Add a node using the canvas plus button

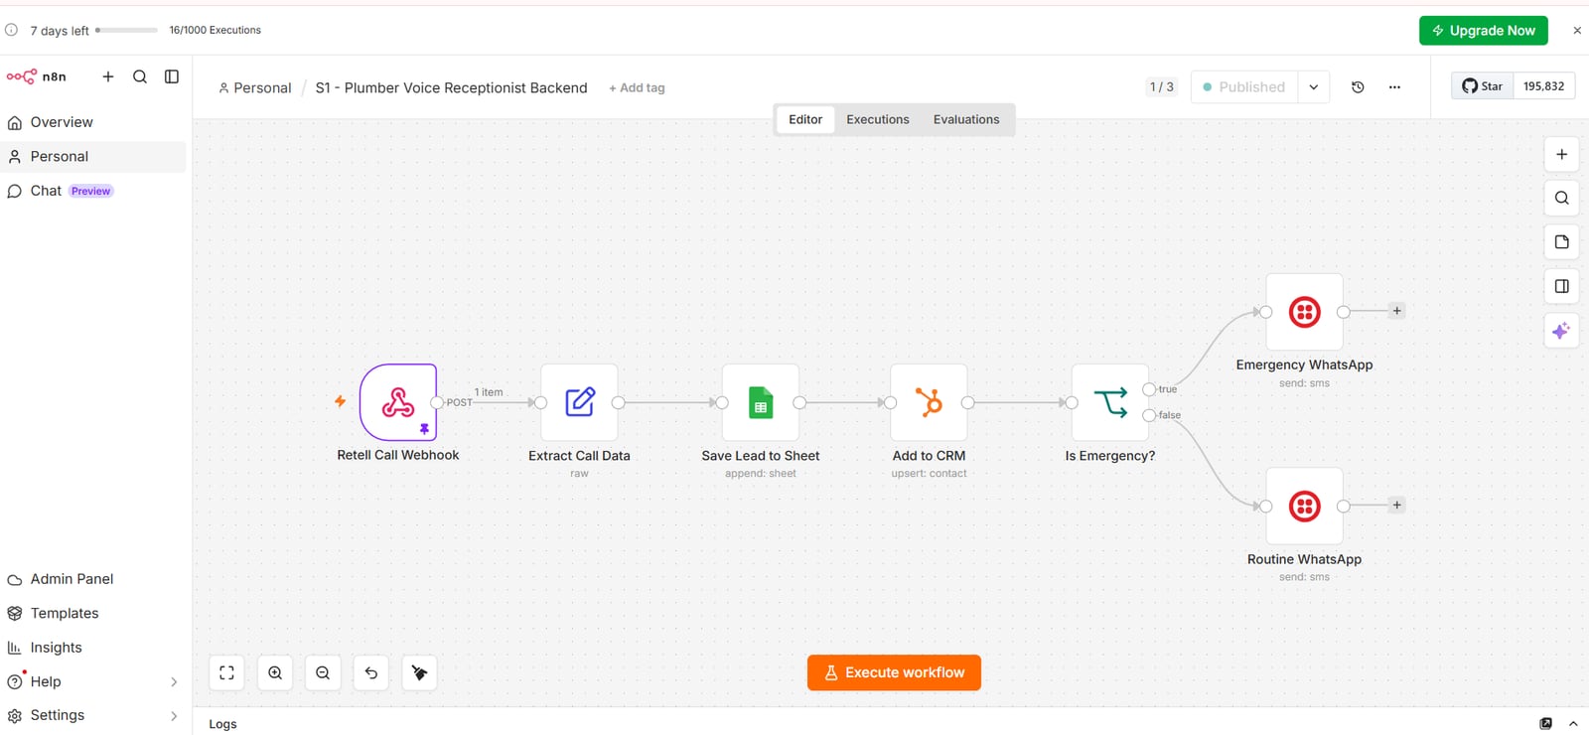pos(1561,154)
